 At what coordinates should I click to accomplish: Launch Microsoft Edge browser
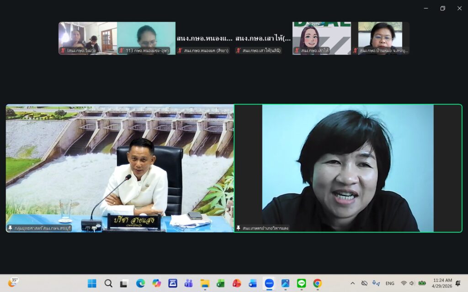coord(140,283)
